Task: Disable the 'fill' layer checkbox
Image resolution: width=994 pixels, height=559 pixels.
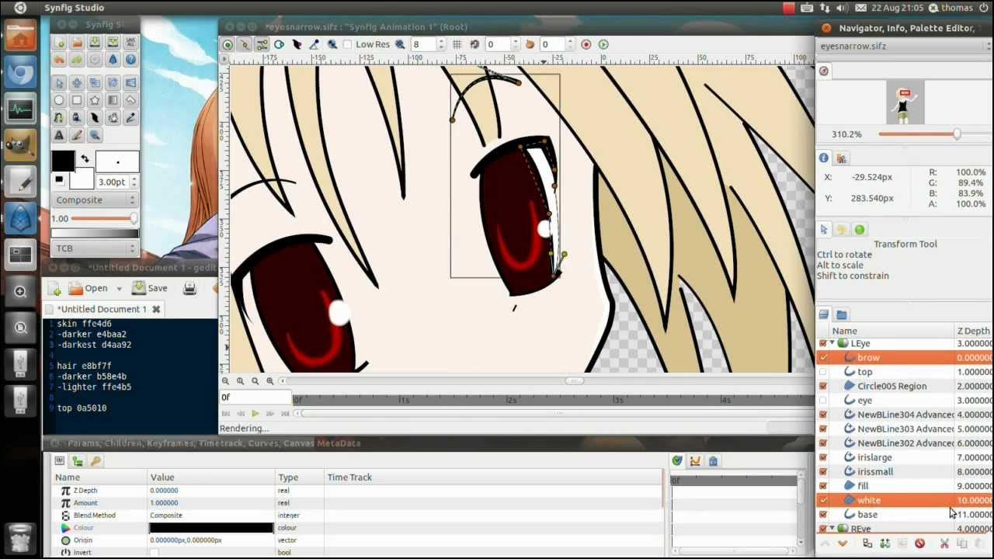Action: click(x=823, y=486)
